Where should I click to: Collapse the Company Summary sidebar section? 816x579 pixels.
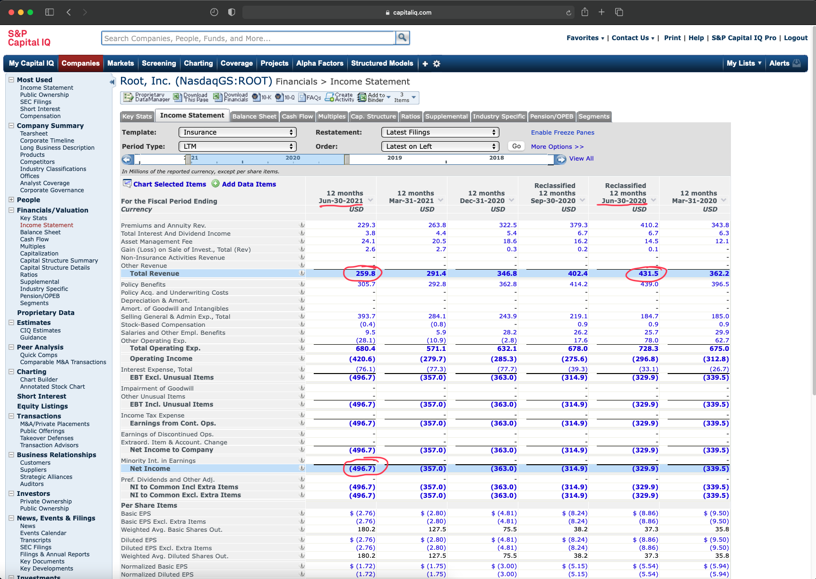coord(11,126)
